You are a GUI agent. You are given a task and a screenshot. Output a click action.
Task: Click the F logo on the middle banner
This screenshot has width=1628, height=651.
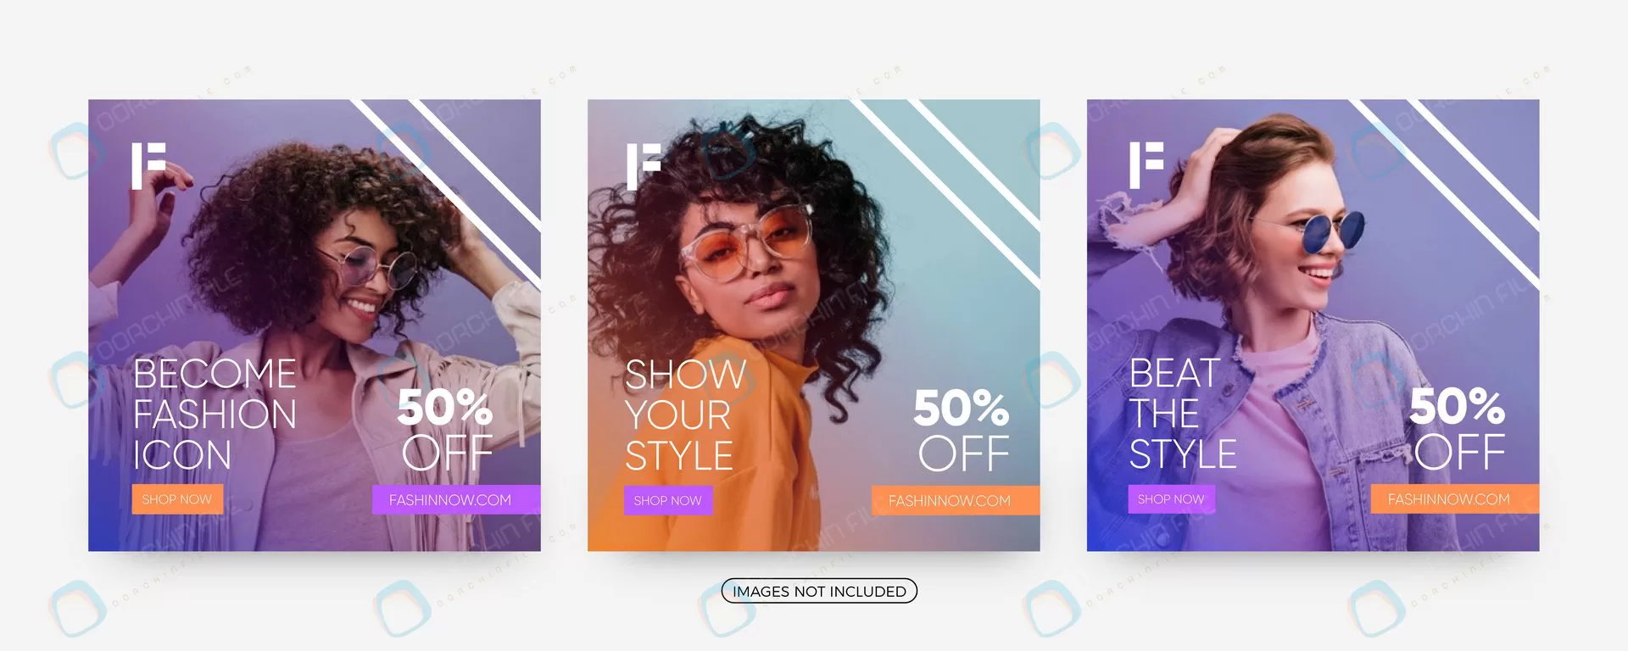point(644,166)
